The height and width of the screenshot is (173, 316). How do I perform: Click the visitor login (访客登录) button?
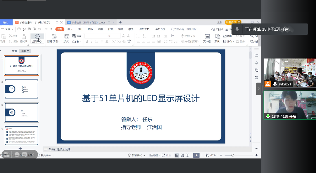point(233,22)
